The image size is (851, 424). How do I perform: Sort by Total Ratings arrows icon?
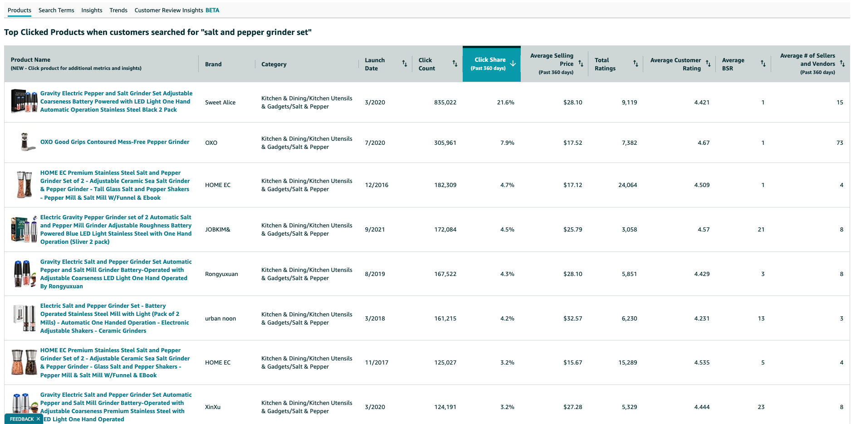[636, 64]
